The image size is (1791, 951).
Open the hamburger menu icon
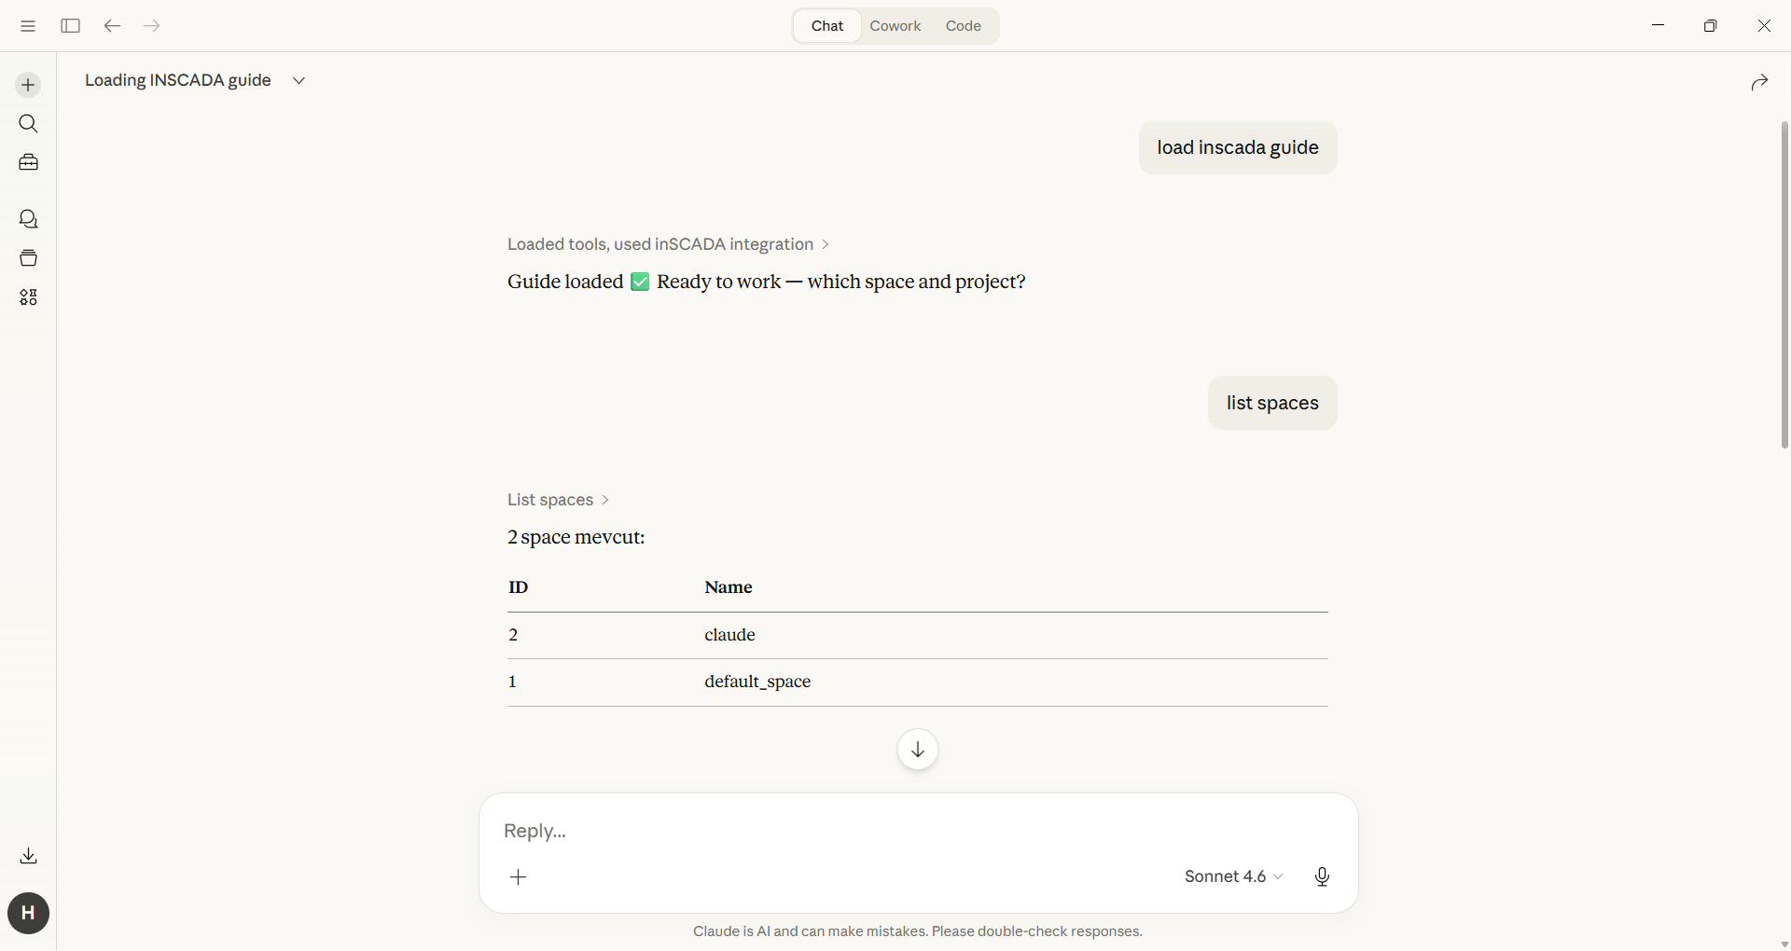coord(28,26)
